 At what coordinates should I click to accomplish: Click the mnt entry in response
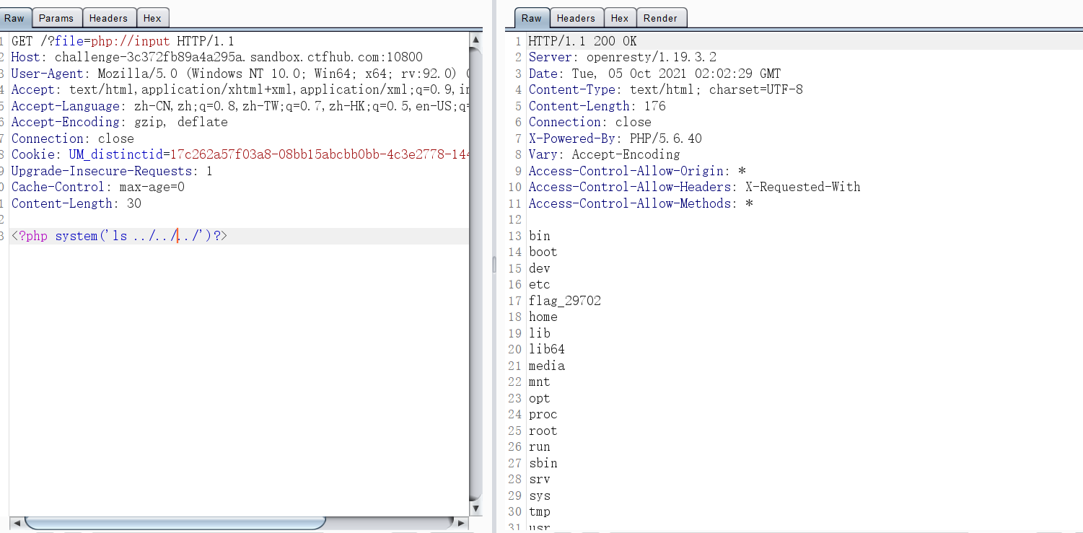point(540,382)
